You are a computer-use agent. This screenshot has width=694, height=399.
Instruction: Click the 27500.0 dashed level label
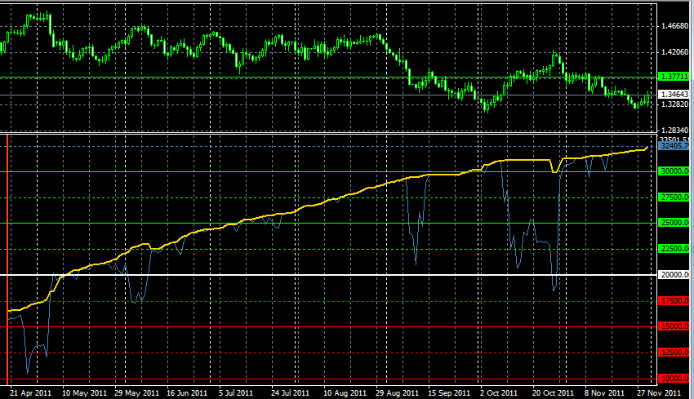click(x=673, y=197)
